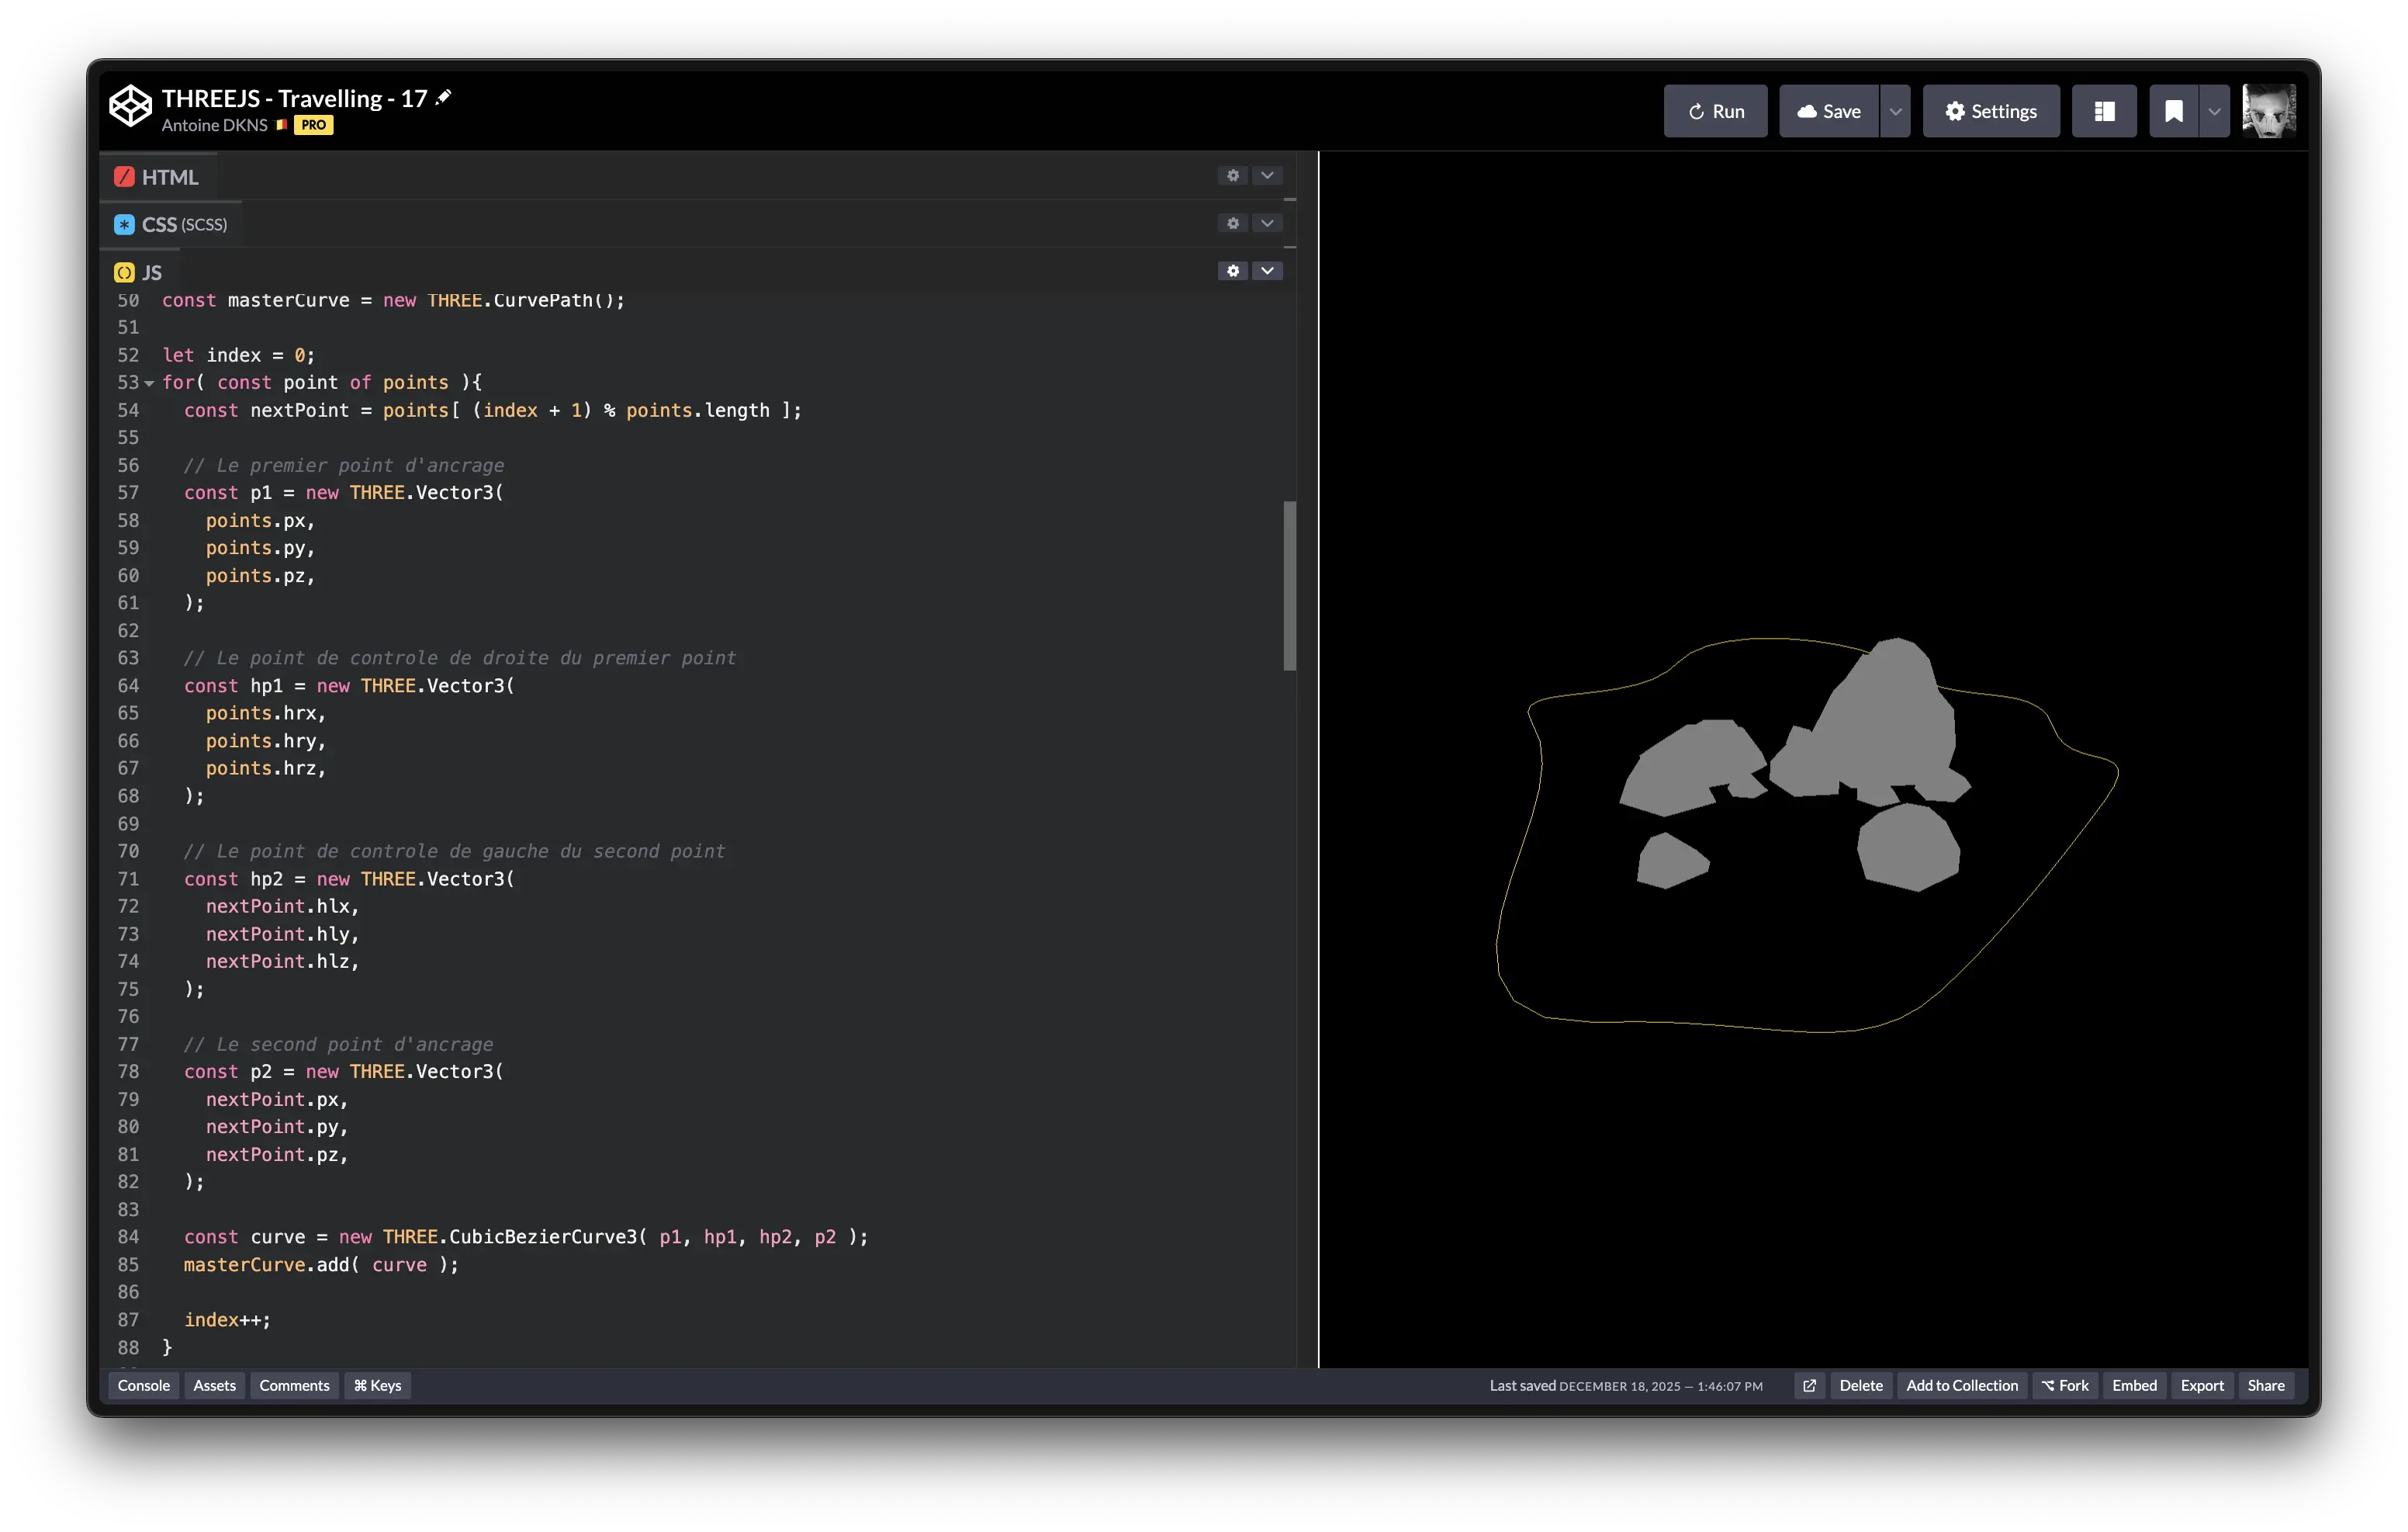The width and height of the screenshot is (2408, 1532).
Task: Click the pencil icon to edit pen title
Action: point(444,97)
